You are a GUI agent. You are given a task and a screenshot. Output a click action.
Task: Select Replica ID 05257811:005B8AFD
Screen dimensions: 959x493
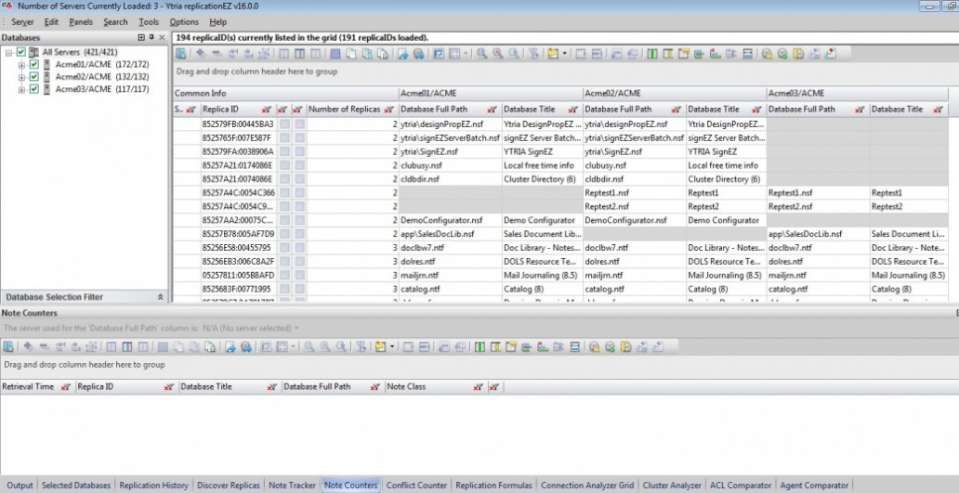pos(238,276)
